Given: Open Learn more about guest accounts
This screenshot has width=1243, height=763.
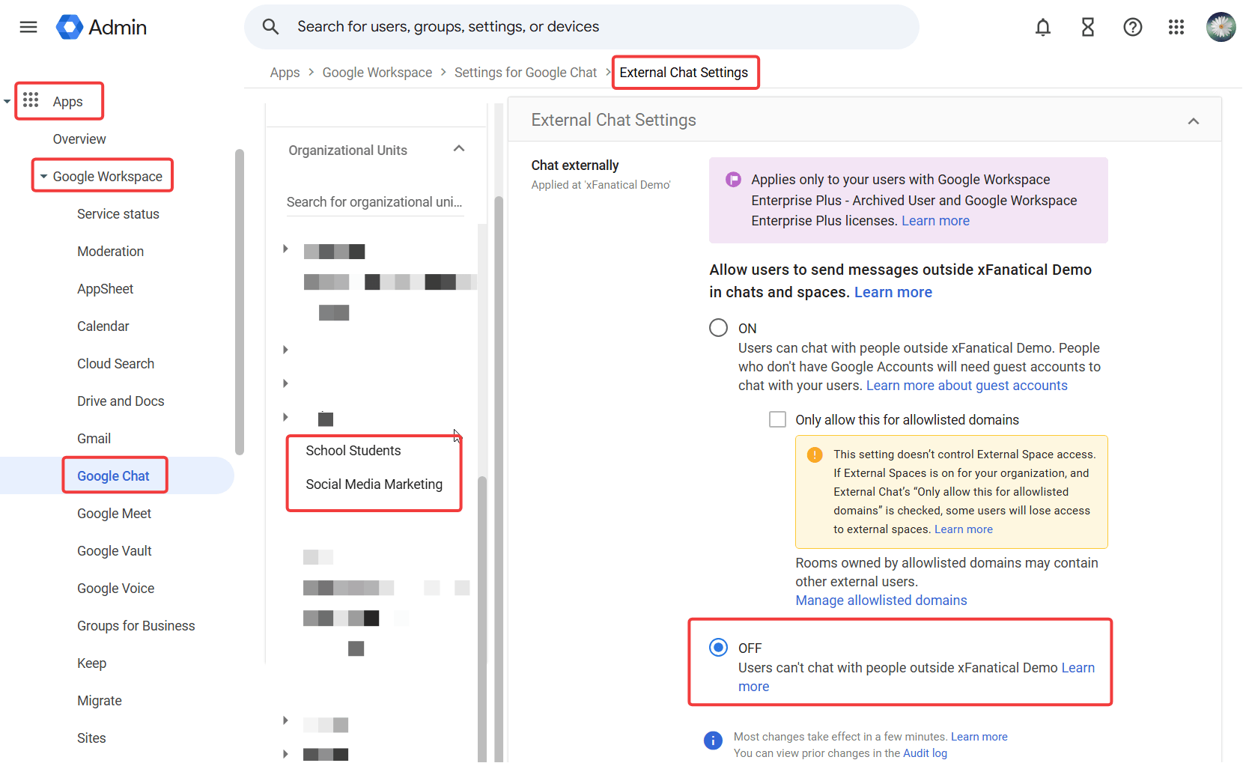Looking at the screenshot, I should tap(967, 386).
